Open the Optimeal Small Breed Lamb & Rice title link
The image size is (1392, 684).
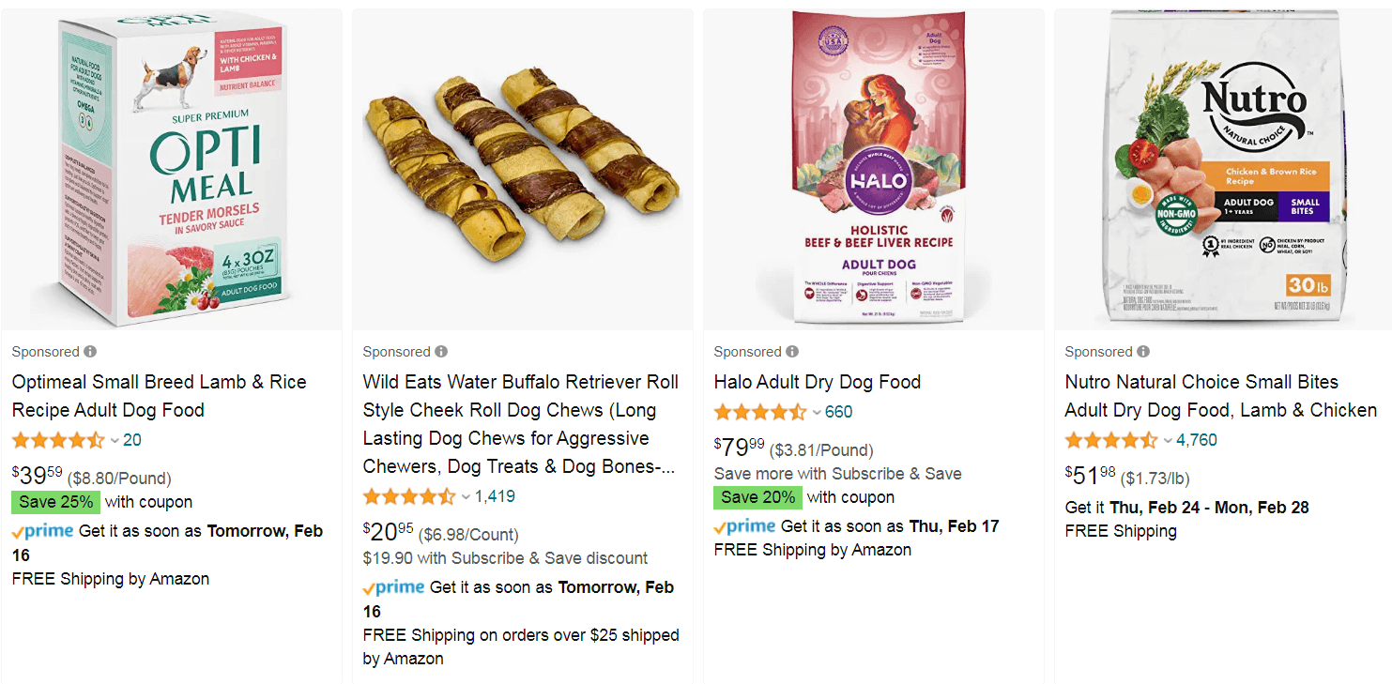pos(159,396)
